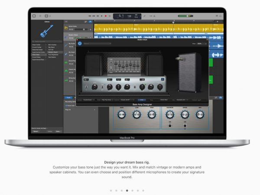The height and width of the screenshot is (195, 260).
Task: Click the blue track-header filter button
Action: 91,22
